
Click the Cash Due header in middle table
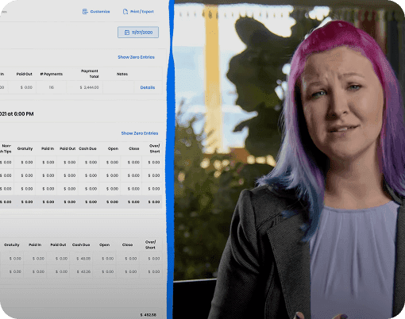[87, 148]
